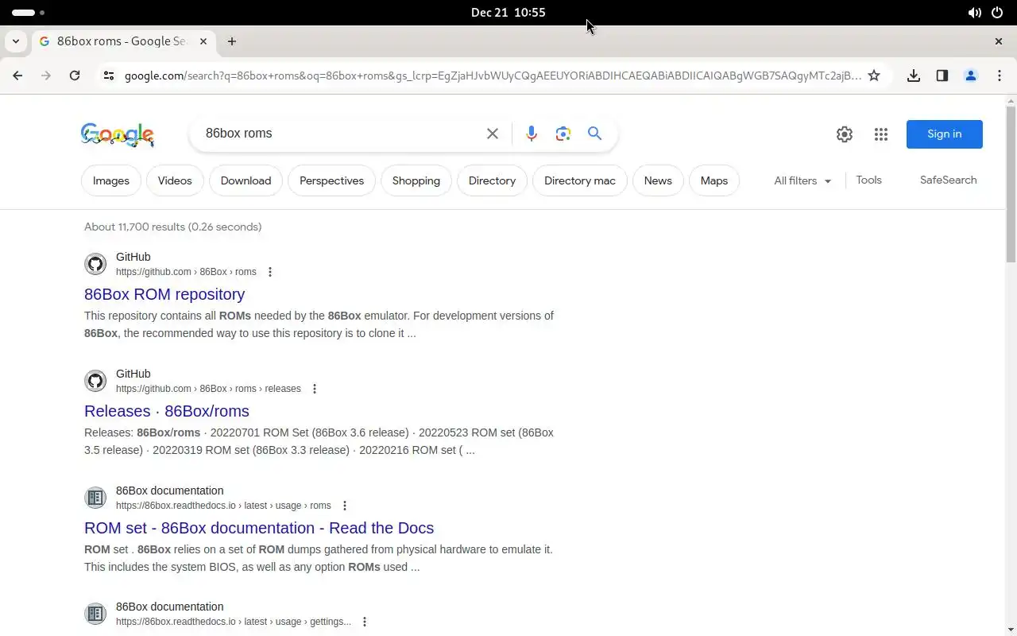The image size is (1017, 636).
Task: Select the Directory filter chip
Action: pos(492,180)
